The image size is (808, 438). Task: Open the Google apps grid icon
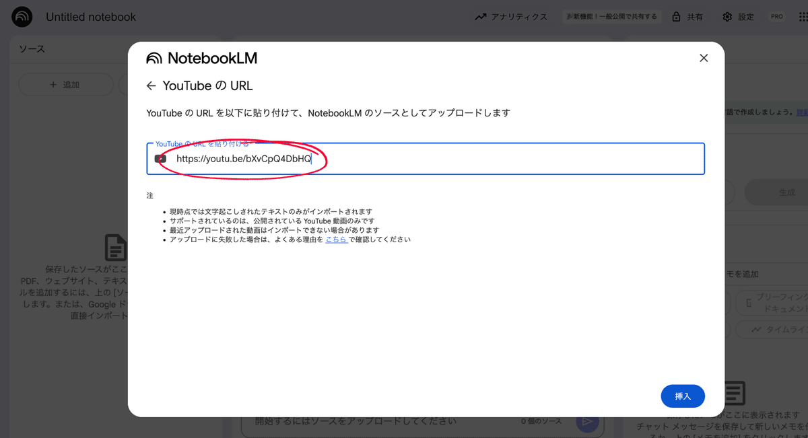point(803,17)
